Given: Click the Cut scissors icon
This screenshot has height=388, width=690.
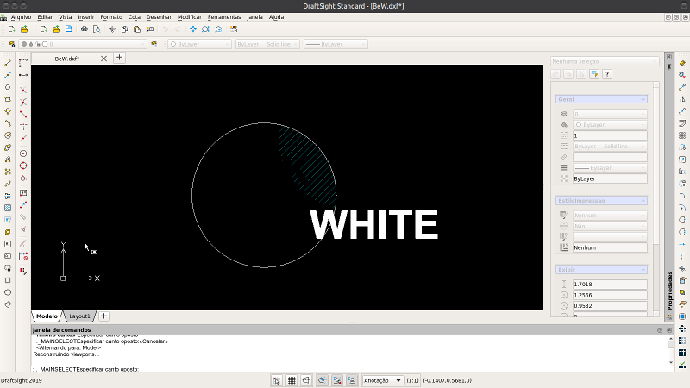Looking at the screenshot, I should (x=114, y=28).
